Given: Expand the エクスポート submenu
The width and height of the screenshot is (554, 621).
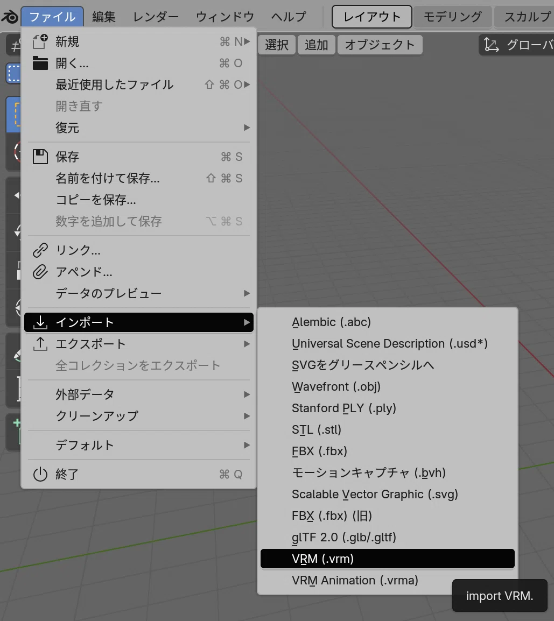Looking at the screenshot, I should (139, 344).
